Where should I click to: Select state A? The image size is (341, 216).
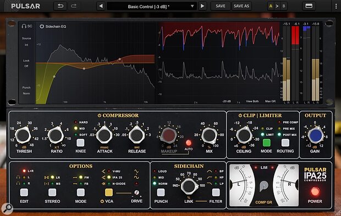point(271,6)
